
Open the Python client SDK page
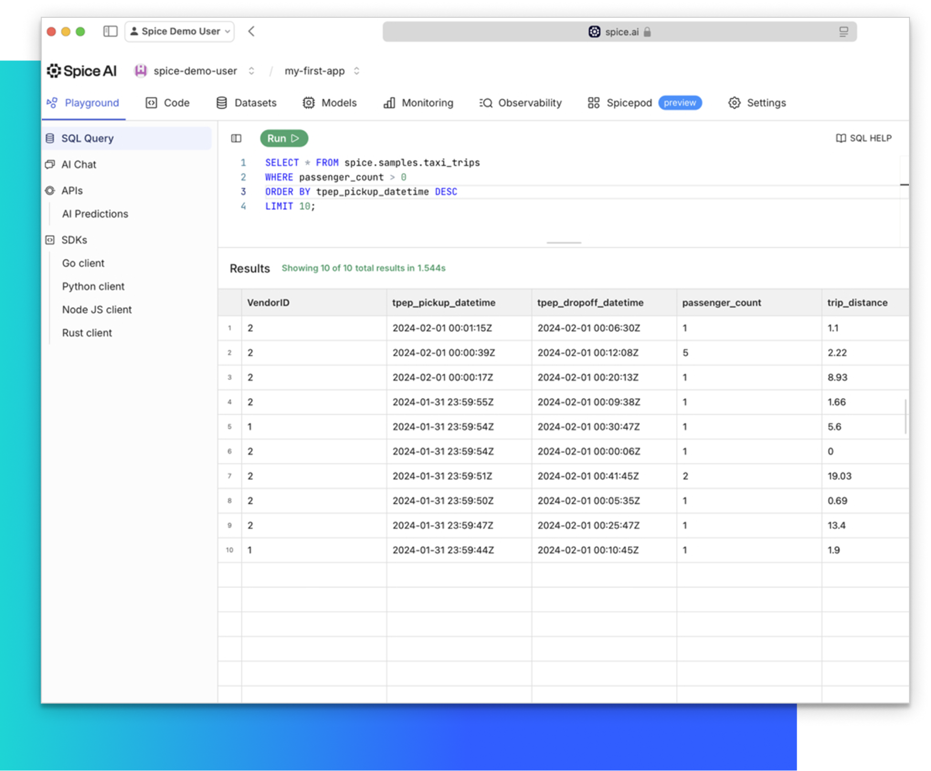[x=93, y=286]
